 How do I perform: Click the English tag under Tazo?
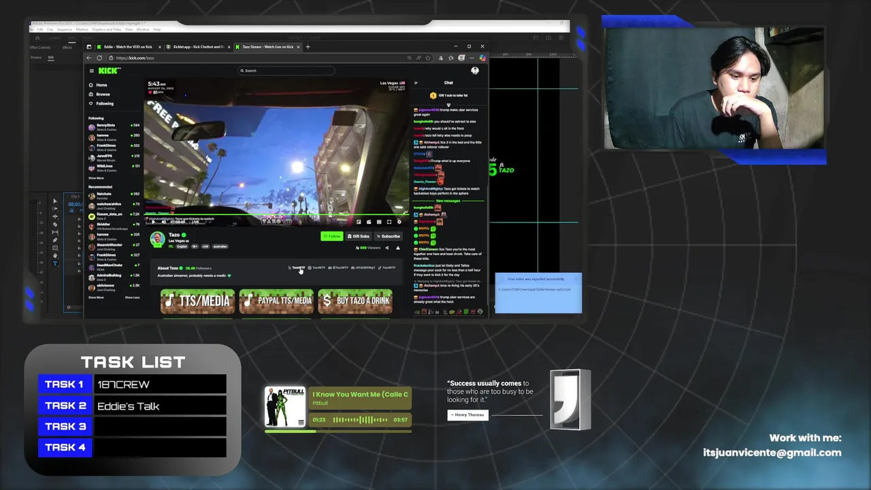pos(182,246)
